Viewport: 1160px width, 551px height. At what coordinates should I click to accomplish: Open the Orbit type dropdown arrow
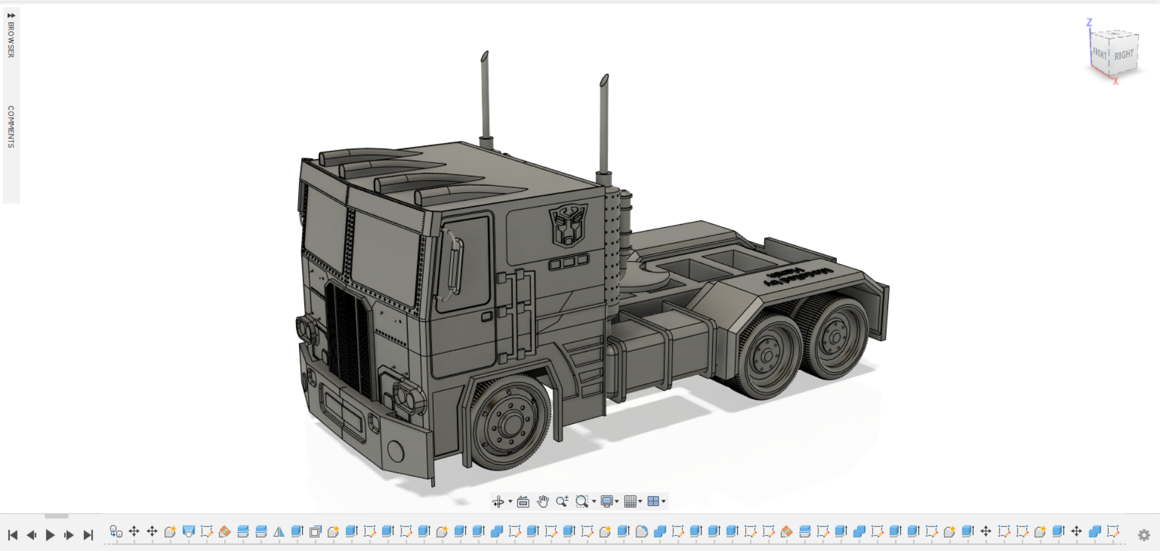[510, 501]
